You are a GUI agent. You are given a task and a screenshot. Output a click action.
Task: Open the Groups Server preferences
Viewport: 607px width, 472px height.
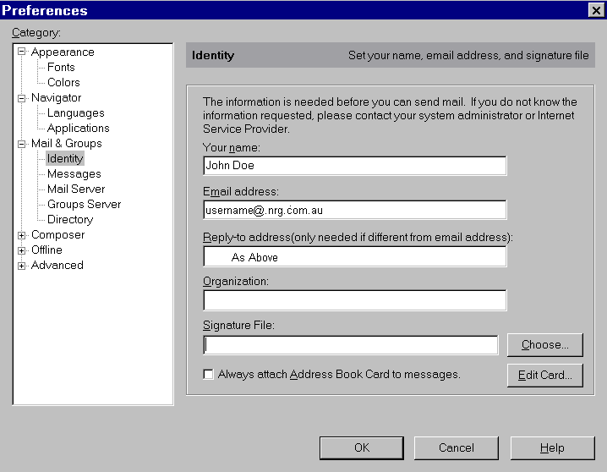[84, 204]
